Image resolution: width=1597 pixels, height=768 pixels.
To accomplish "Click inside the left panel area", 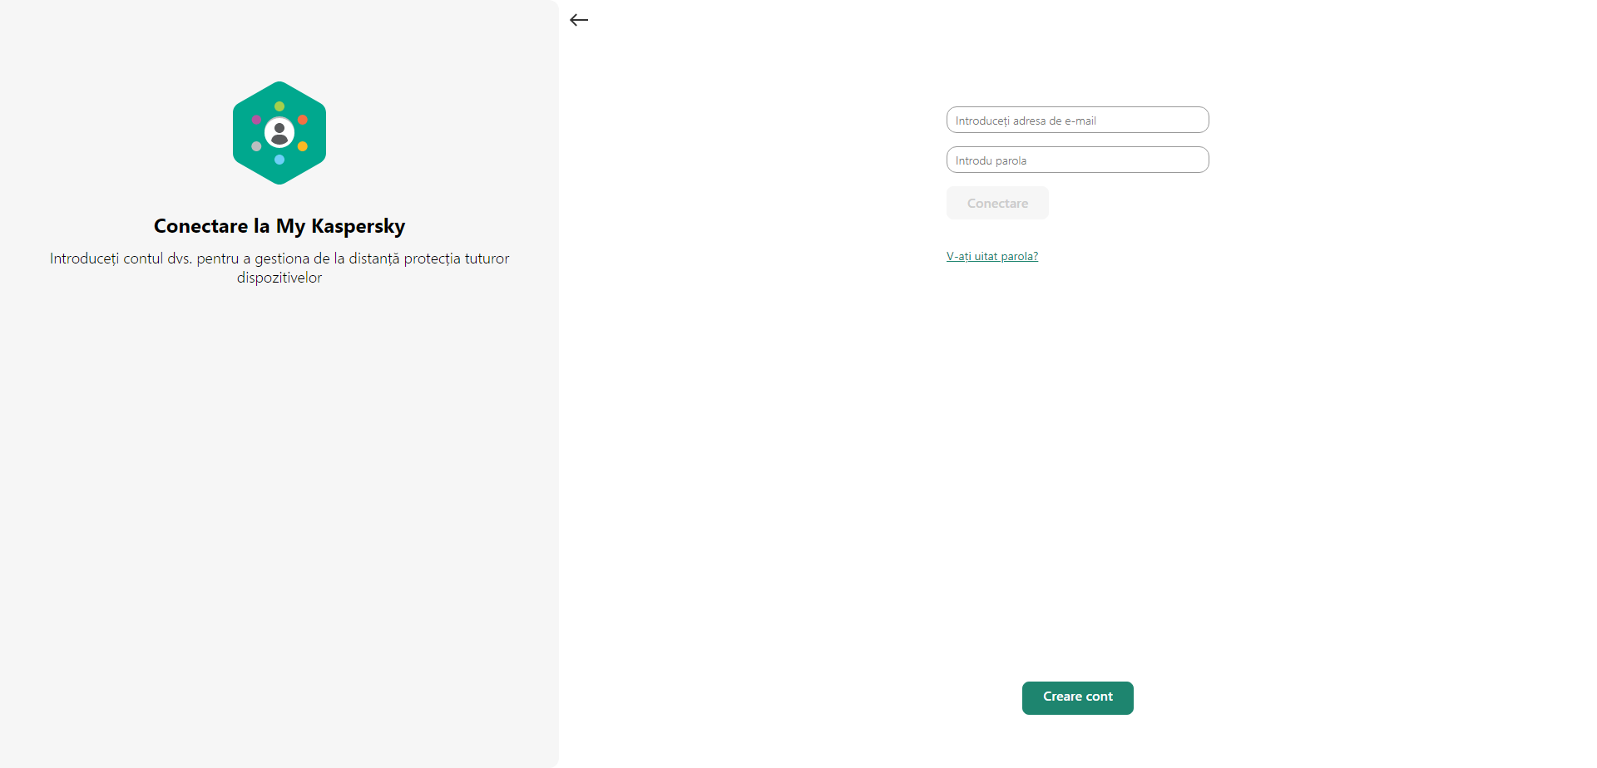I will click(x=279, y=499).
